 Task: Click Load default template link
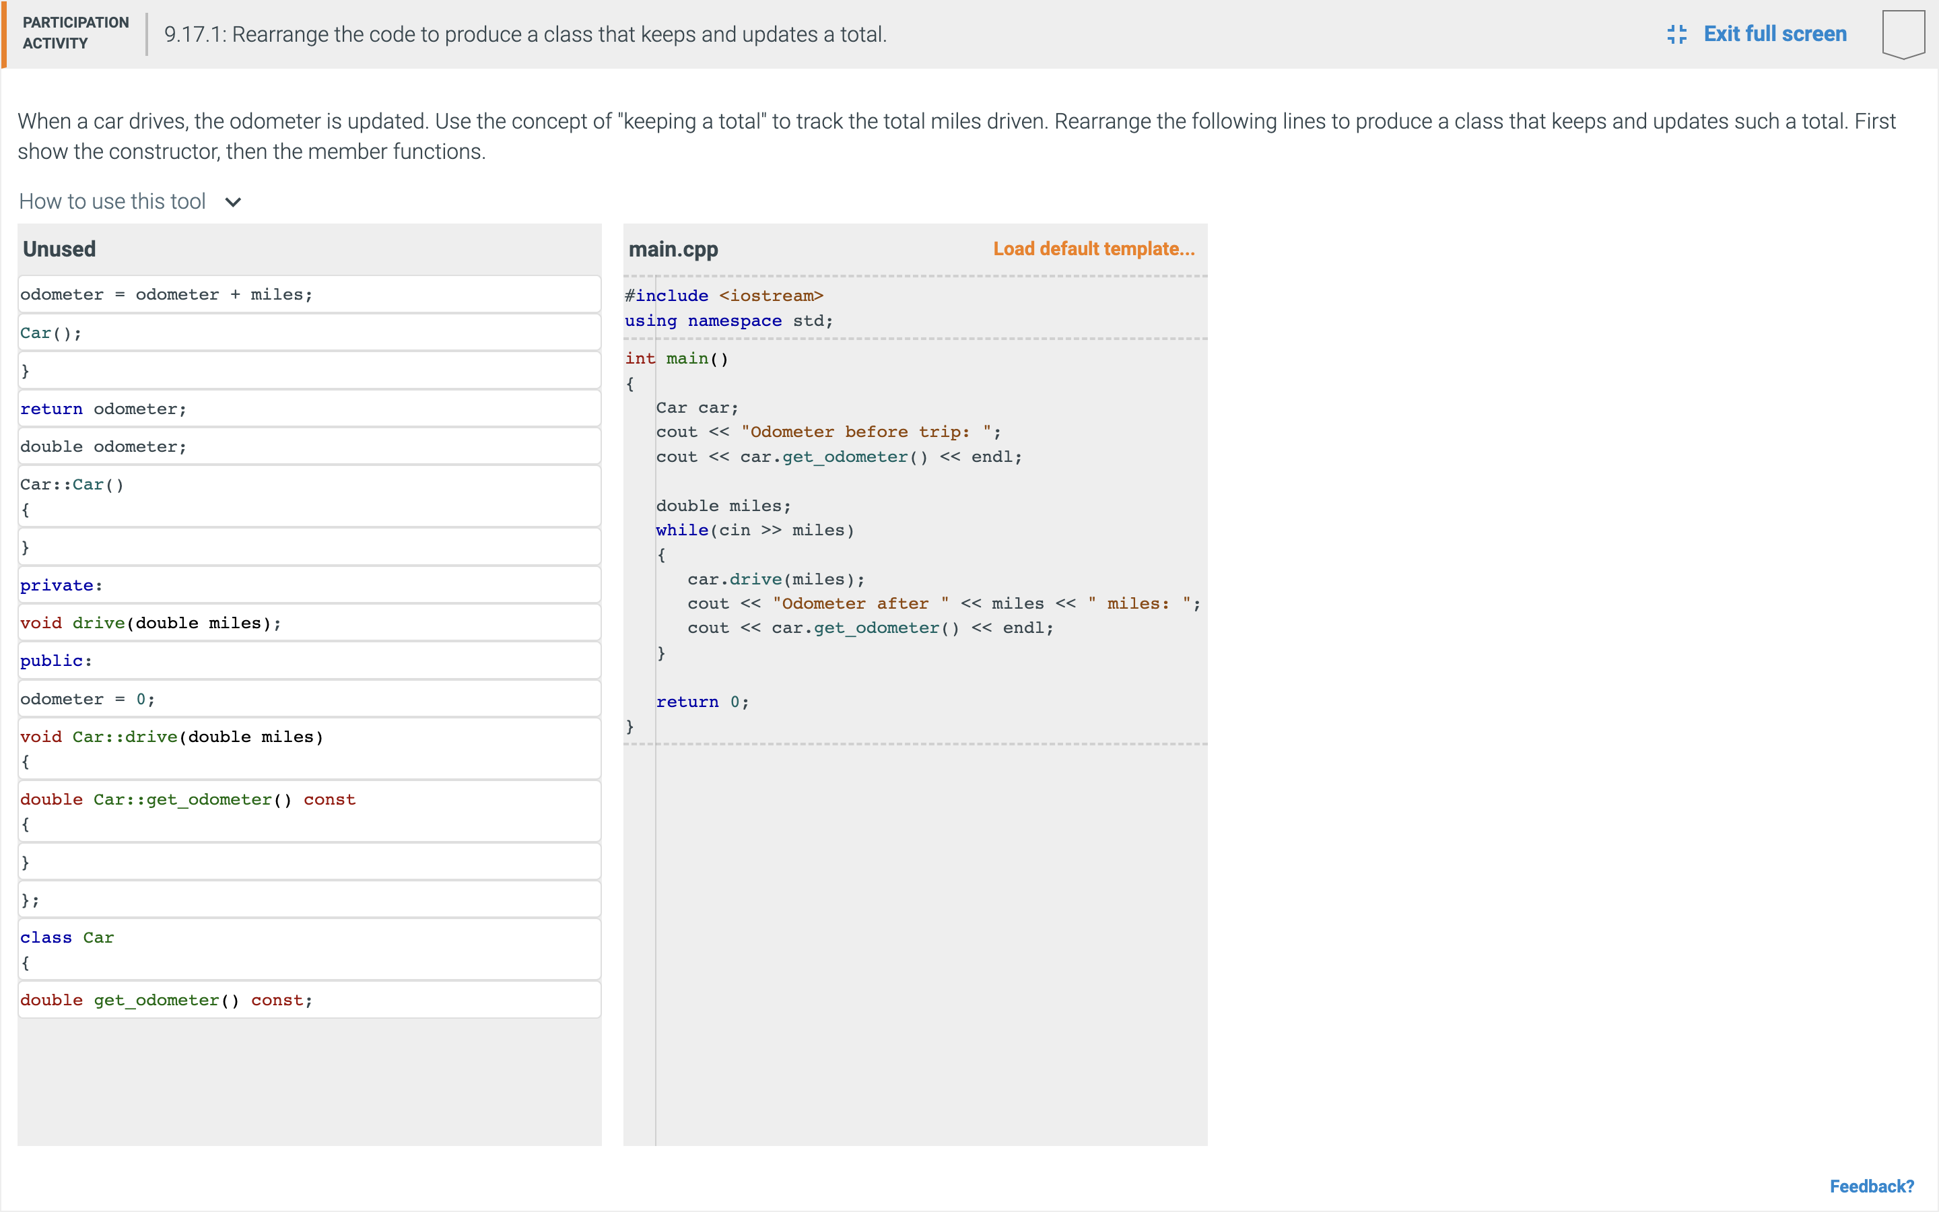(x=1093, y=248)
